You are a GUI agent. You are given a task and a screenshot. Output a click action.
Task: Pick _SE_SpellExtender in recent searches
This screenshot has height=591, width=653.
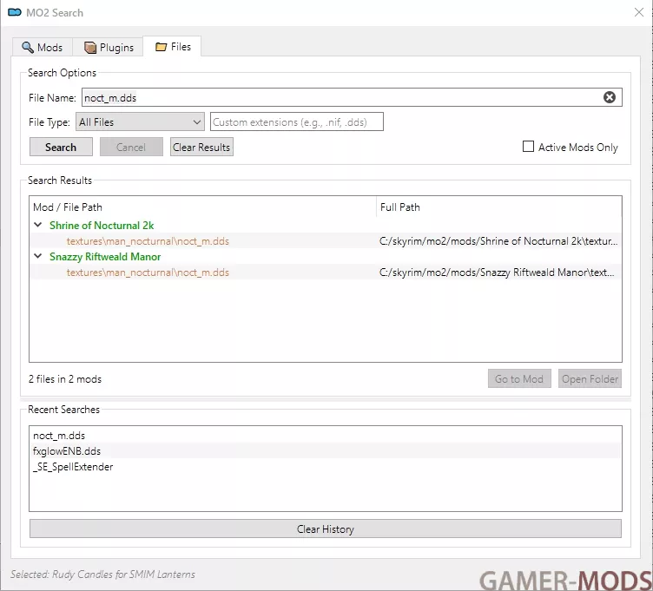(73, 467)
